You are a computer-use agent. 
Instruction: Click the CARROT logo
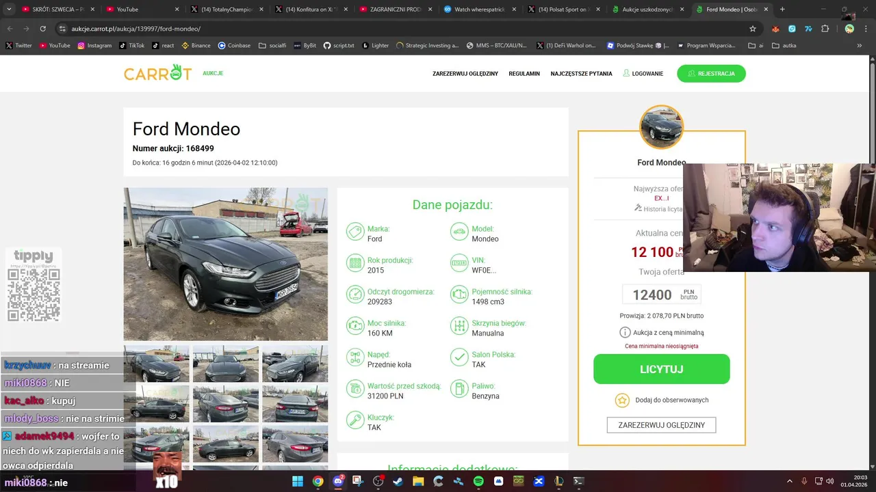pos(157,72)
